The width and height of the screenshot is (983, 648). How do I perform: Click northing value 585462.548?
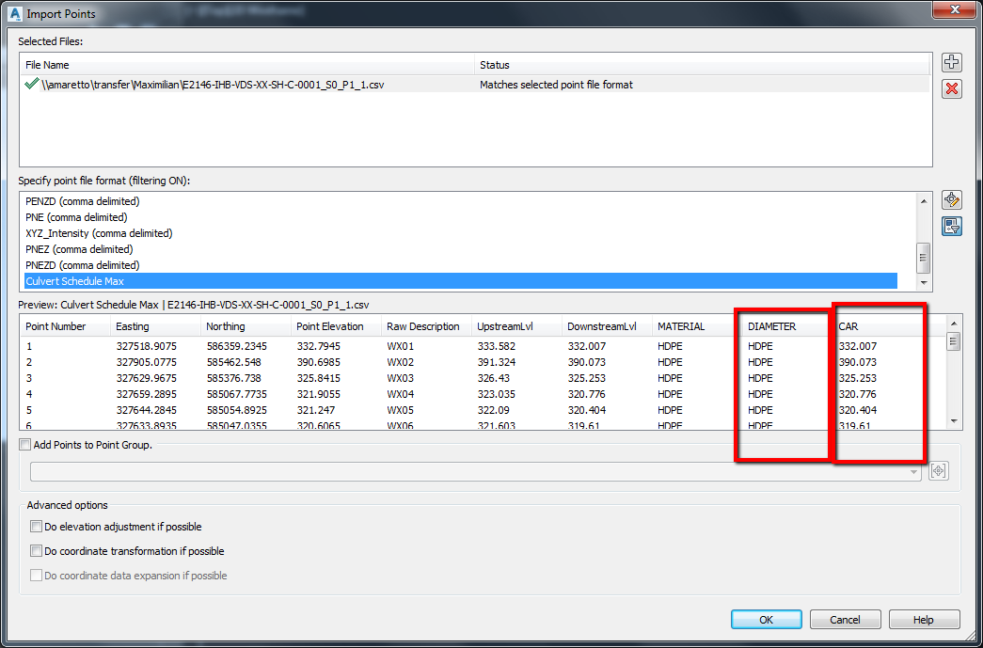coord(234,362)
